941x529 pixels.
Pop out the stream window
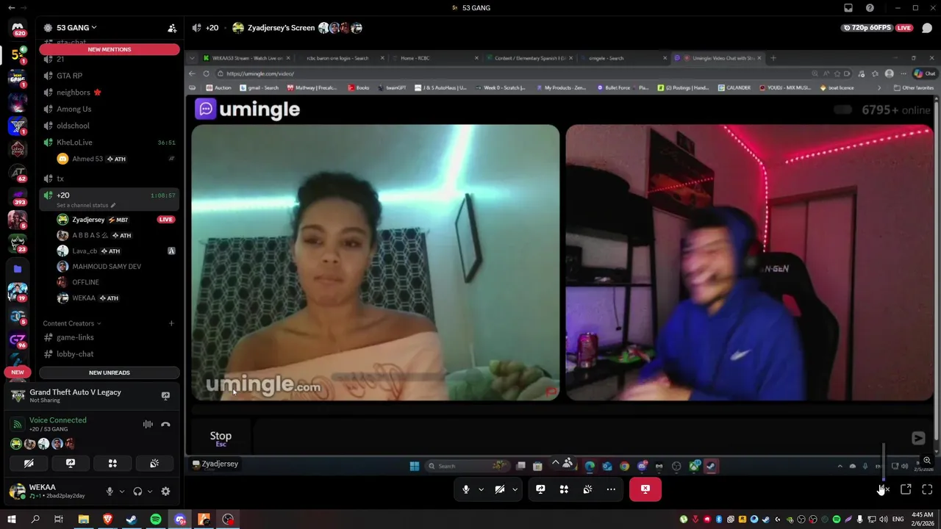click(x=906, y=489)
